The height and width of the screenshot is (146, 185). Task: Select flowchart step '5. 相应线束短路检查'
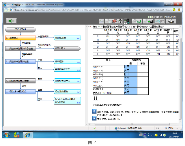[21, 92]
